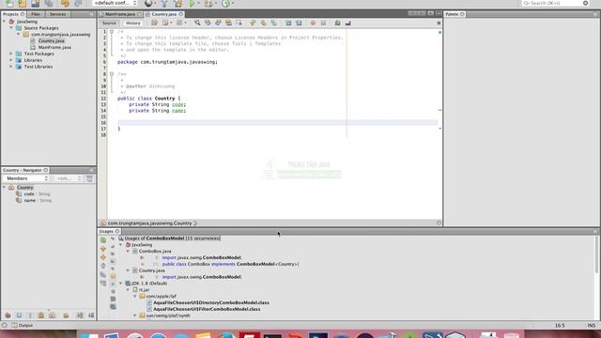Click the web browser globe icon

pyautogui.click(x=148, y=4)
